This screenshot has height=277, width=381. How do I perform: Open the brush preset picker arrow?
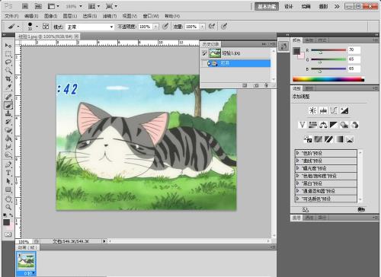(37, 27)
